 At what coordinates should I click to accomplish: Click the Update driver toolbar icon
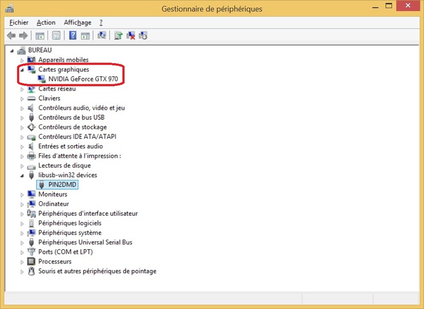(118, 36)
